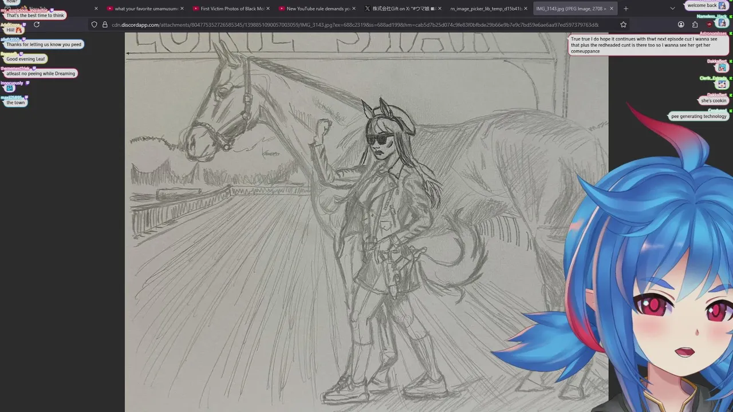The width and height of the screenshot is (733, 412).
Task: Close the Gift on X tab
Action: pyautogui.click(x=440, y=9)
